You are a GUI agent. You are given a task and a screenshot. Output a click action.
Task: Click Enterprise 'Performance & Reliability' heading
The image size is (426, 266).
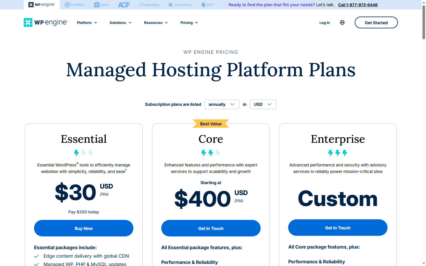pos(317,262)
